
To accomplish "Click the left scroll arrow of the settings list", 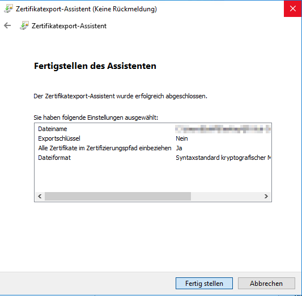I will click(x=40, y=196).
